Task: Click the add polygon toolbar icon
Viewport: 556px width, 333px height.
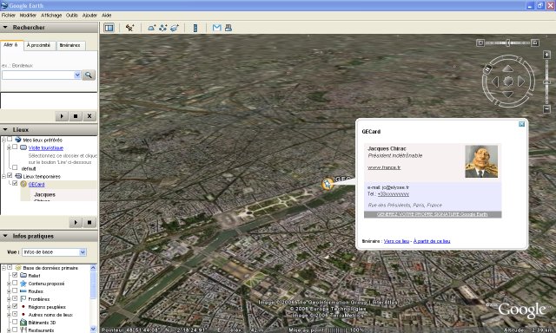Action: [151, 28]
